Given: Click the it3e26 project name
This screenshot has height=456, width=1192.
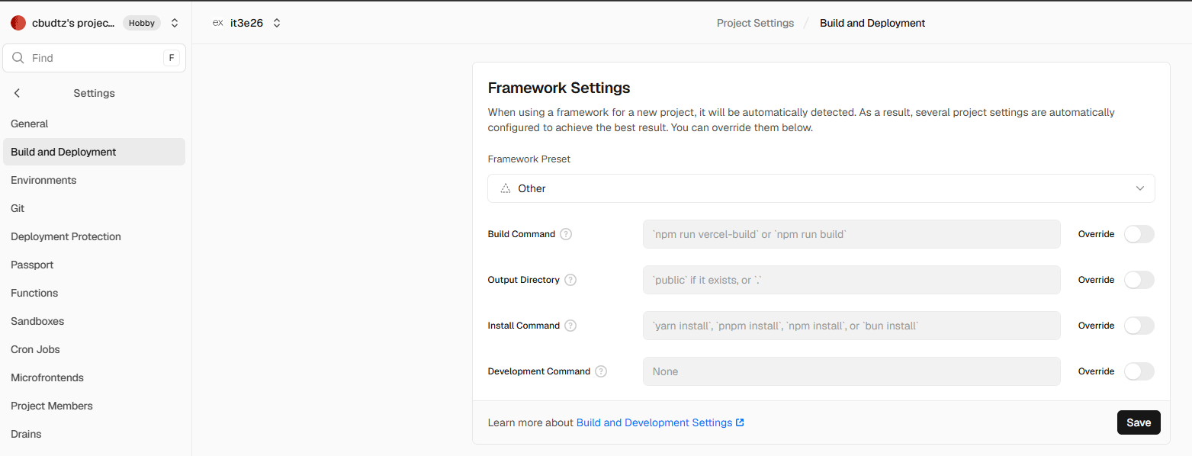Looking at the screenshot, I should [246, 23].
